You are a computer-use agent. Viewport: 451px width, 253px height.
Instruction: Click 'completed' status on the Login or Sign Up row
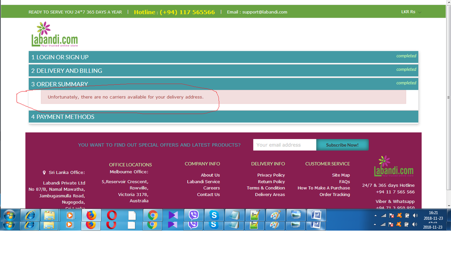pos(406,56)
